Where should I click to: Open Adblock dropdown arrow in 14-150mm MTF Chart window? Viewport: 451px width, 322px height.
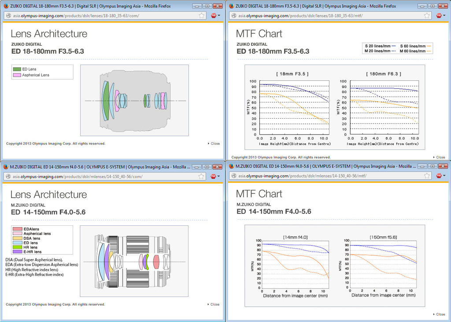[x=444, y=176]
